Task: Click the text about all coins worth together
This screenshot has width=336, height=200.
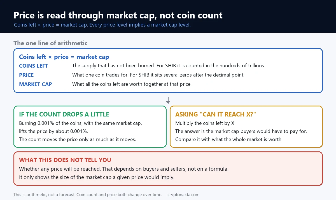Action: pyautogui.click(x=132, y=84)
